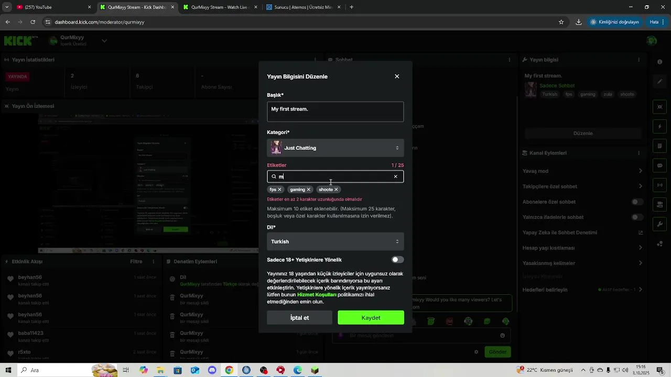The height and width of the screenshot is (377, 671).
Task: Click the green Kaydet button
Action: pos(371,318)
